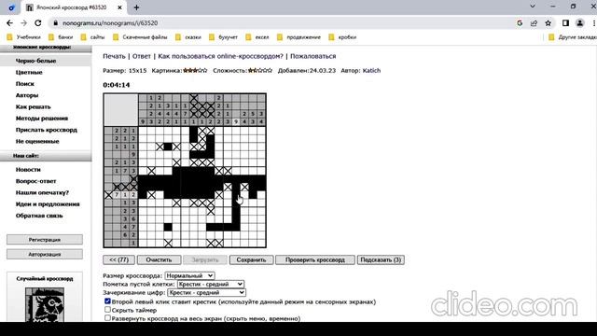Screen dimensions: 597x336
Task: Click the Очистить button
Action: pyautogui.click(x=159, y=259)
